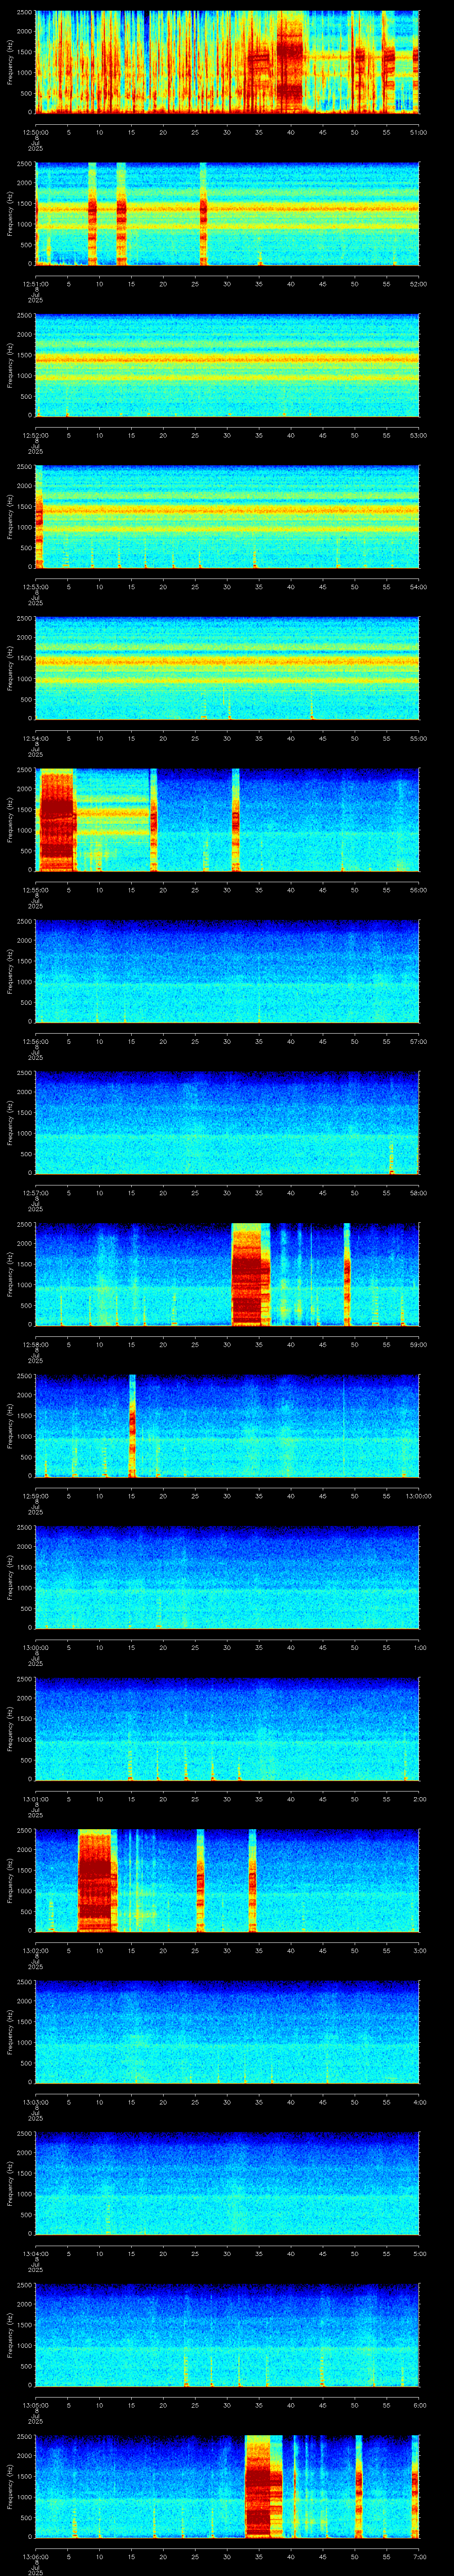This screenshot has height=2576, width=454.
Task: Click the 12:51:00 time axis label
Action: tap(36, 284)
